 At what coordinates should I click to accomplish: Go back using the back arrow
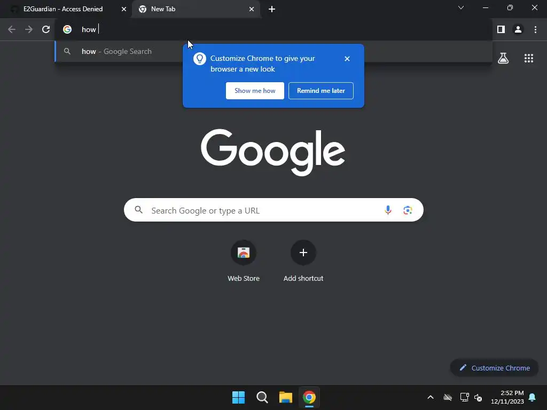pyautogui.click(x=12, y=29)
